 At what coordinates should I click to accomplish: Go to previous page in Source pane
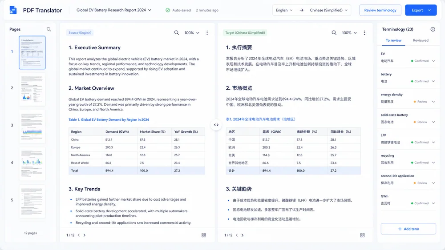[x=79, y=235]
